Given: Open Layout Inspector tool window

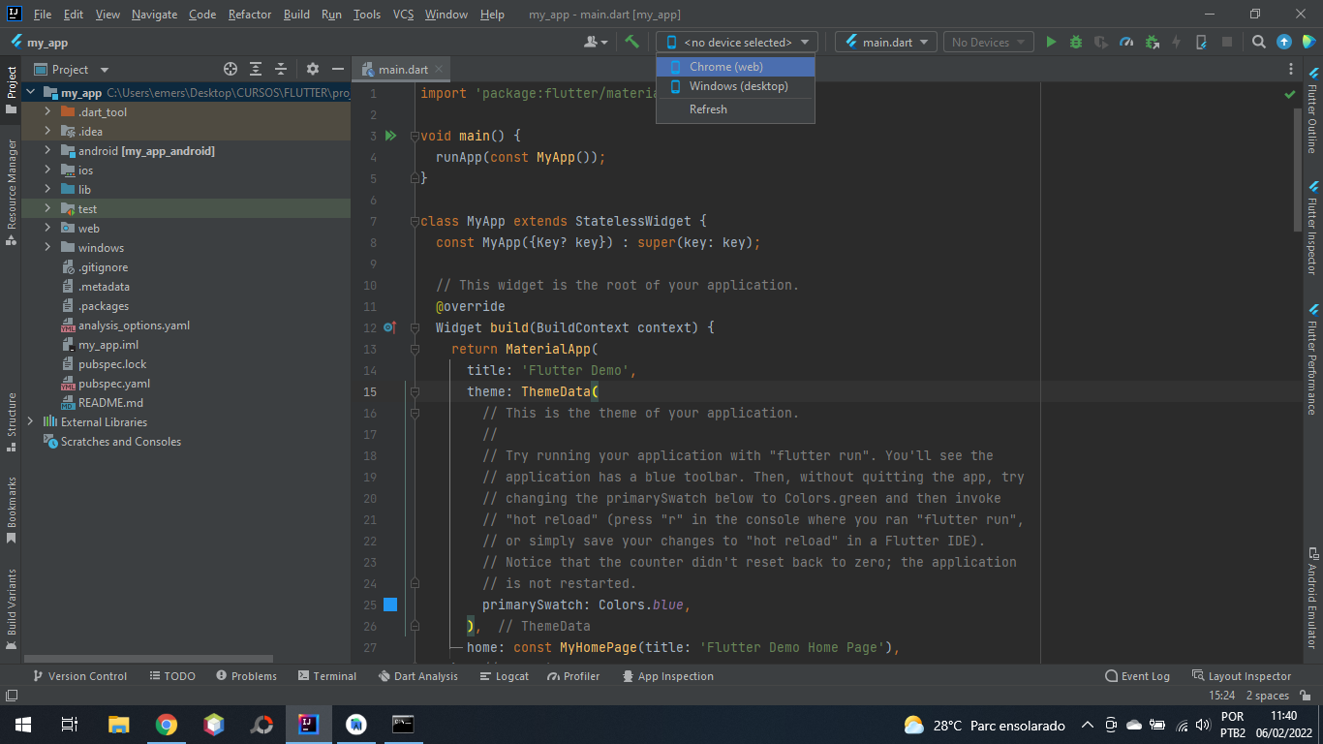Looking at the screenshot, I should 1242,676.
